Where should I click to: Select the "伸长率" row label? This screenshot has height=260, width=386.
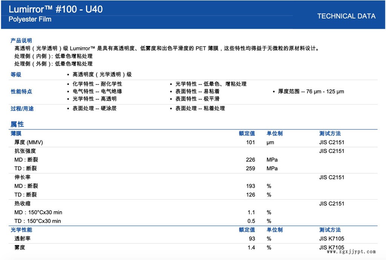22,177
